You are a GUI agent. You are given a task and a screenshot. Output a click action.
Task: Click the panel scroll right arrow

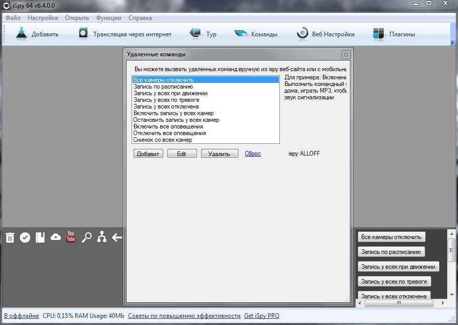[x=443, y=303]
